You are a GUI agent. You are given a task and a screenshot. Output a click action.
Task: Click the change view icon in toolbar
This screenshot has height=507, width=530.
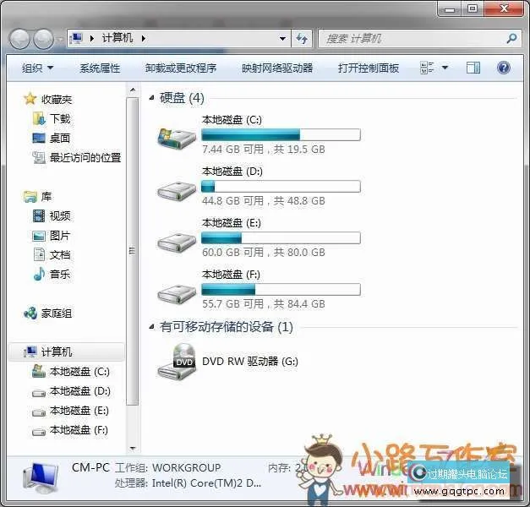coord(427,68)
